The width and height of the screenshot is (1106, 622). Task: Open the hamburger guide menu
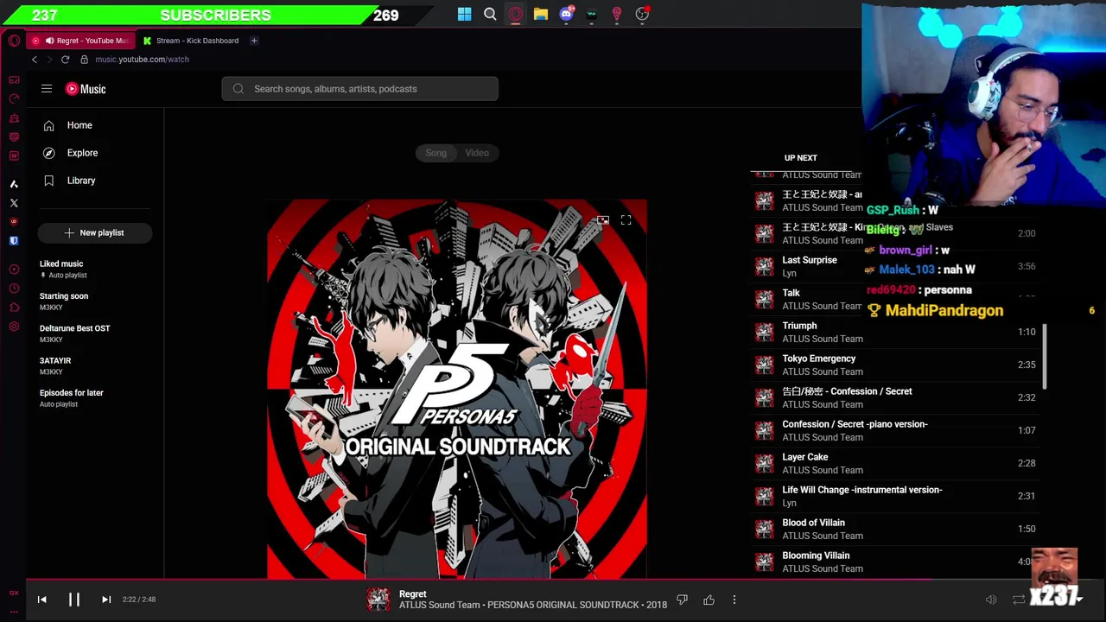click(47, 88)
